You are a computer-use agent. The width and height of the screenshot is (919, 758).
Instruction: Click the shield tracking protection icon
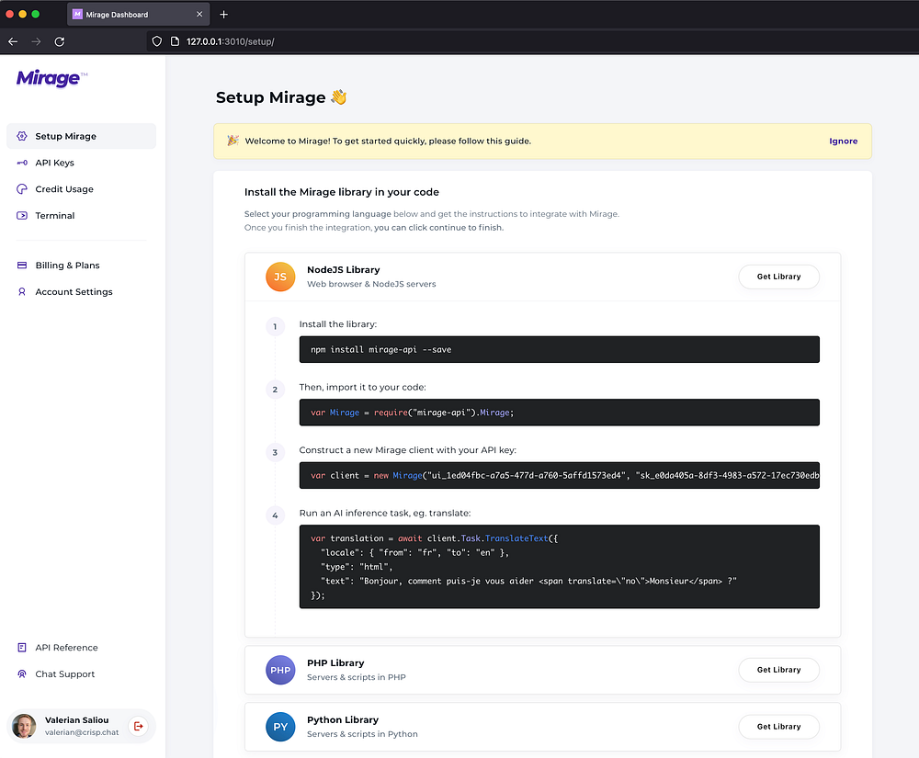tap(156, 41)
